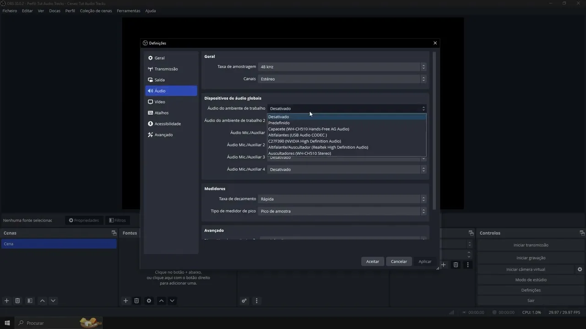Choose Capacete WH-CH510 Hands-Free AG Audio

tap(347, 129)
